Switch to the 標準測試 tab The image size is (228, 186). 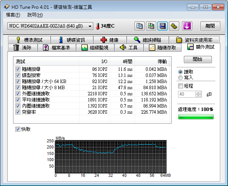pyautogui.click(x=30, y=40)
